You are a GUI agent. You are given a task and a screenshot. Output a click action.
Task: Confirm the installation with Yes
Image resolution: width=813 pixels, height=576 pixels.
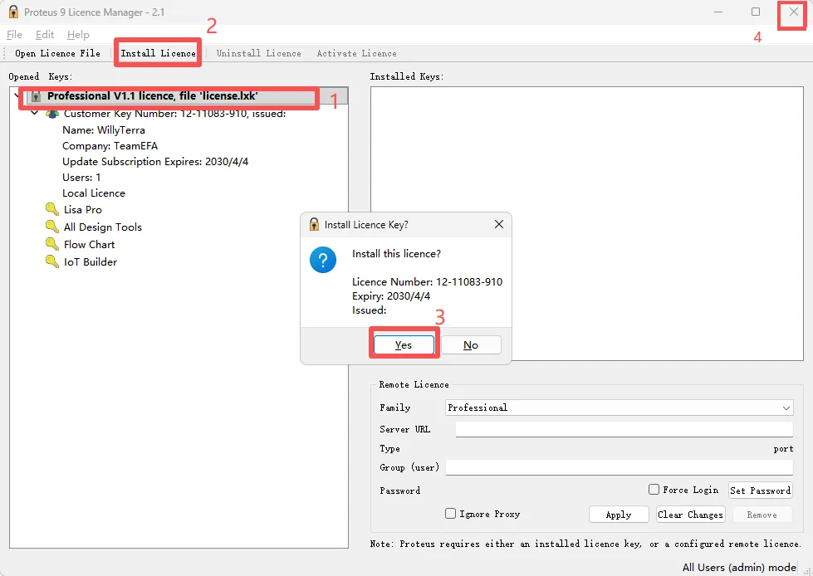click(404, 345)
